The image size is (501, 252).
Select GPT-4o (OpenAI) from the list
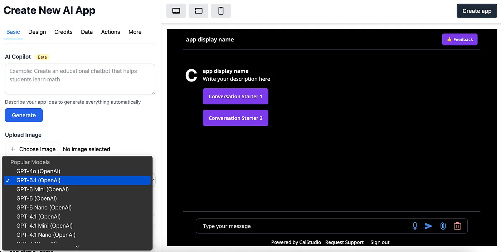77,171
